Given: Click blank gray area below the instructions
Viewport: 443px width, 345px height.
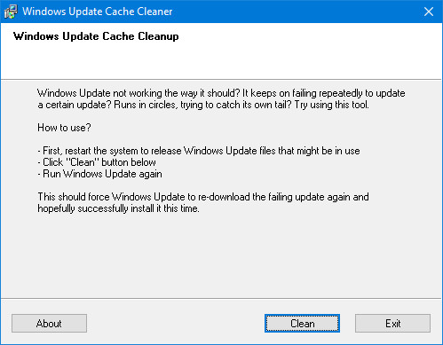Looking at the screenshot, I should point(221,255).
